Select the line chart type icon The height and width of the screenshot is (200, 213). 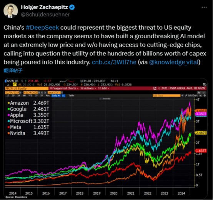pyautogui.click(x=63, y=96)
